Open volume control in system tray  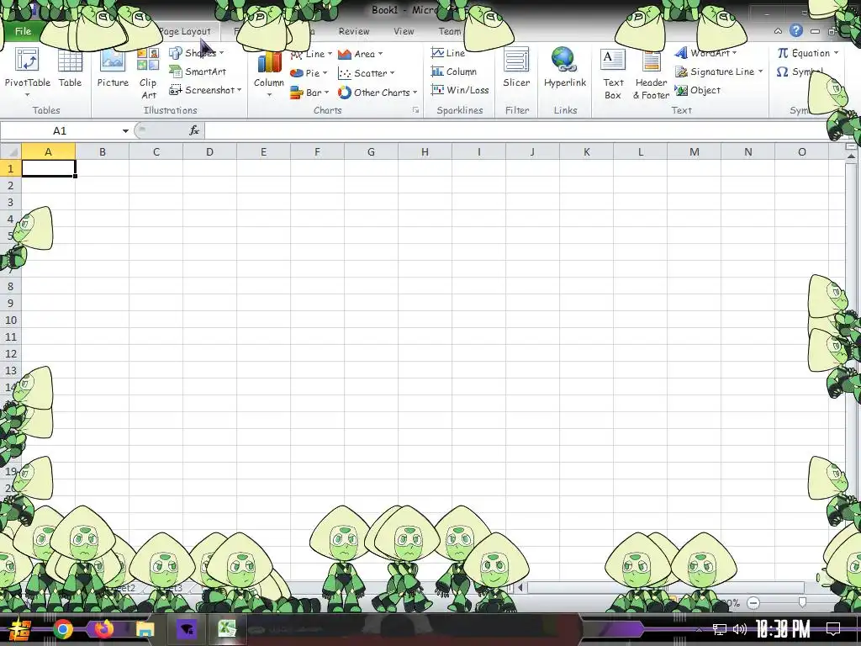pos(740,629)
